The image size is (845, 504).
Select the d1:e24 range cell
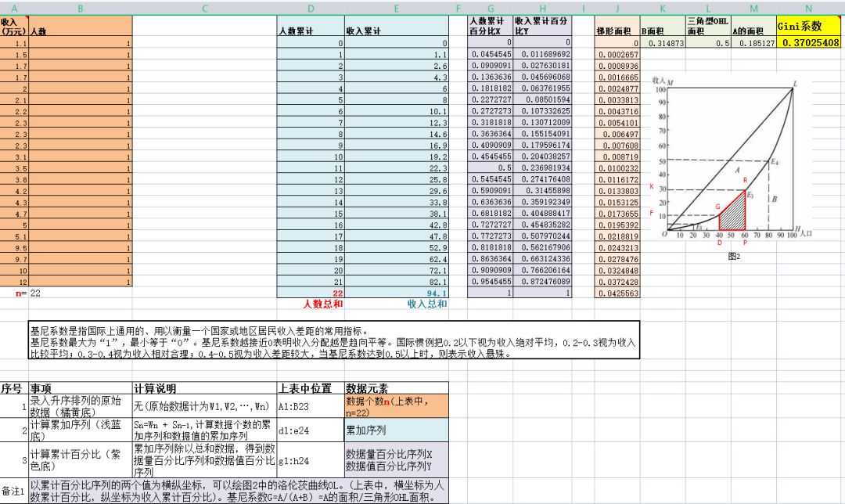[x=311, y=430]
